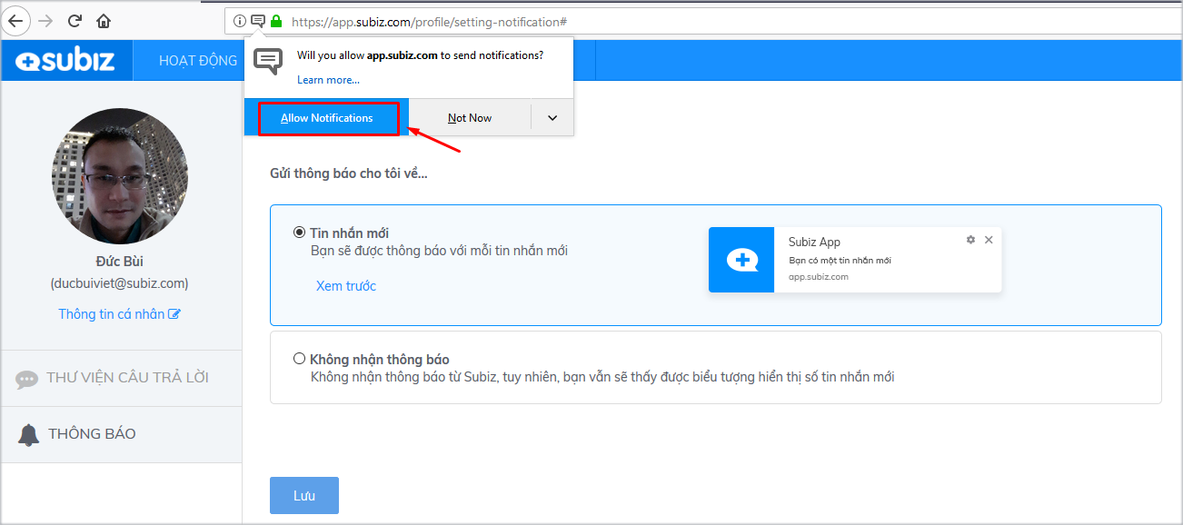Click the chat bubble icon near THƯ VIỆN CÂU TRẢ LỜI

[x=29, y=378]
